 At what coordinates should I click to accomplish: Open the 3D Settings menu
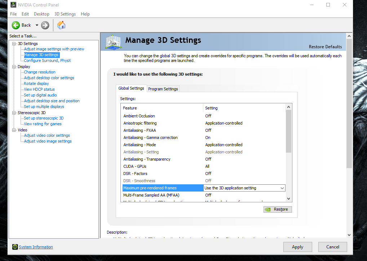coord(65,14)
